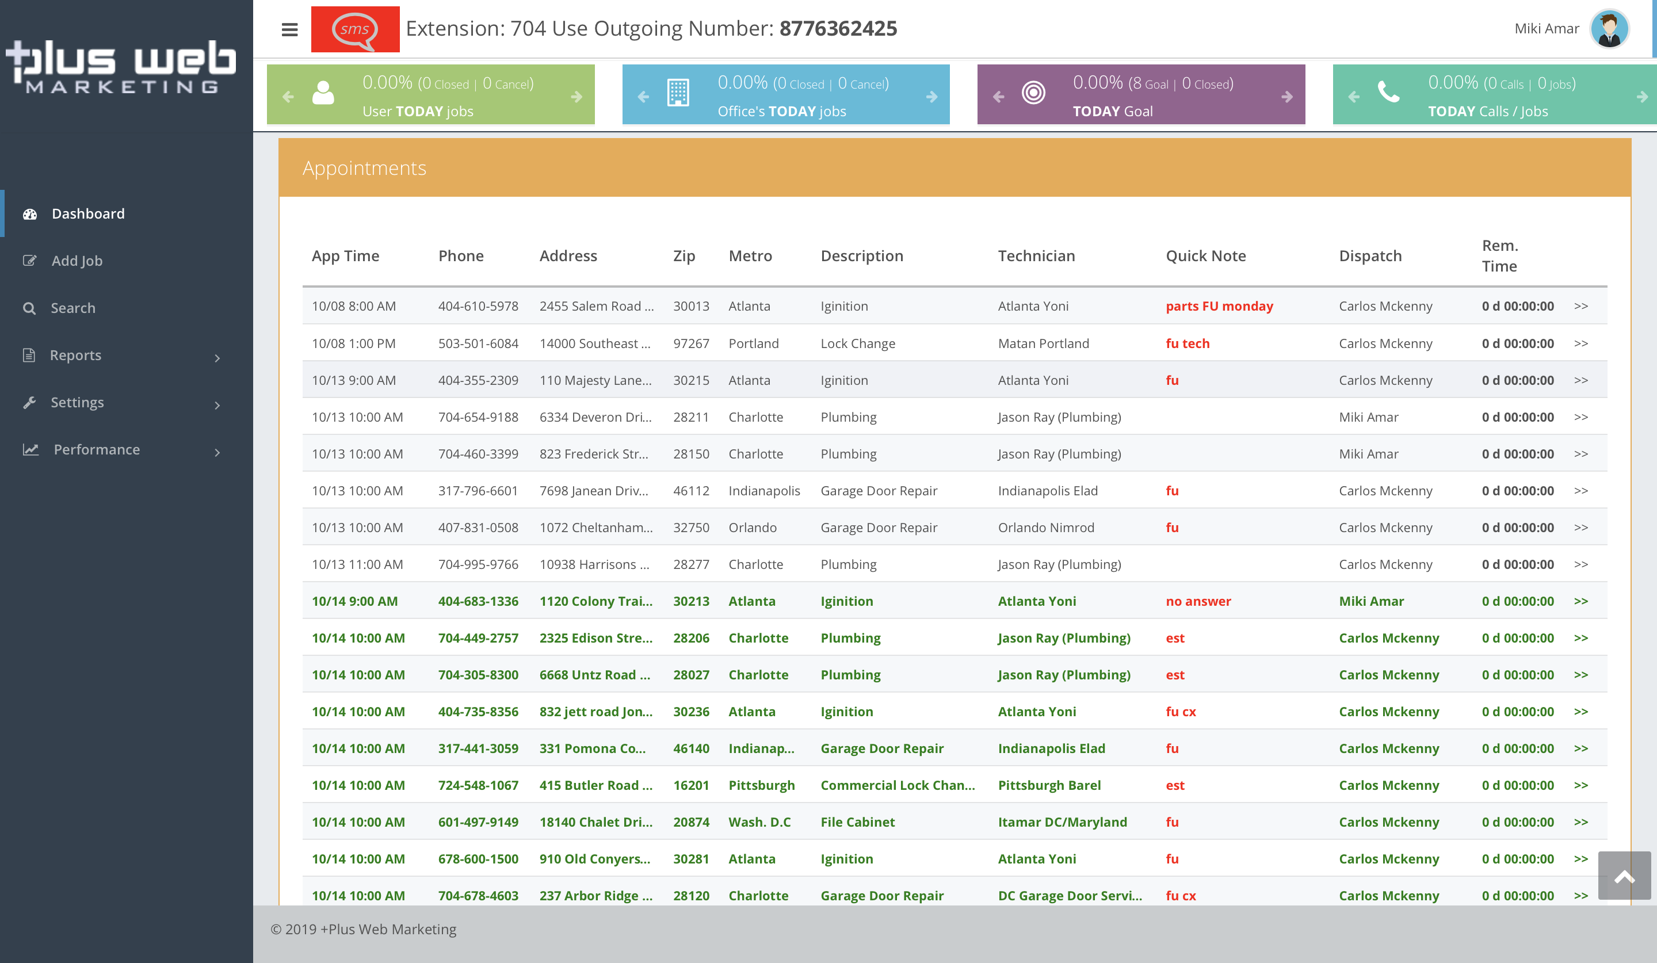Screen dimensions: 1657x963
Task: Click the left arrow on TODAY Goal card
Action: pos(998,96)
